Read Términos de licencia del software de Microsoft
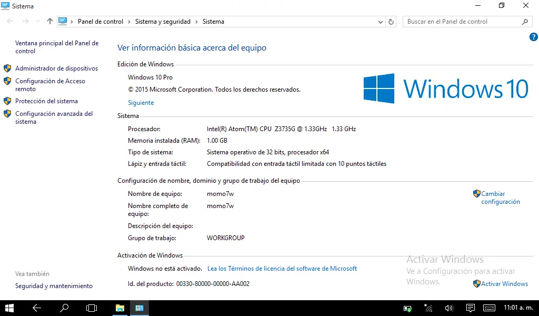The height and width of the screenshot is (316, 539). [282, 269]
